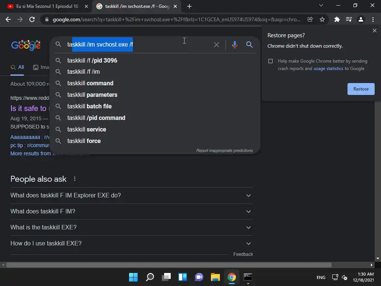Open the usage statistics link

pyautogui.click(x=328, y=69)
